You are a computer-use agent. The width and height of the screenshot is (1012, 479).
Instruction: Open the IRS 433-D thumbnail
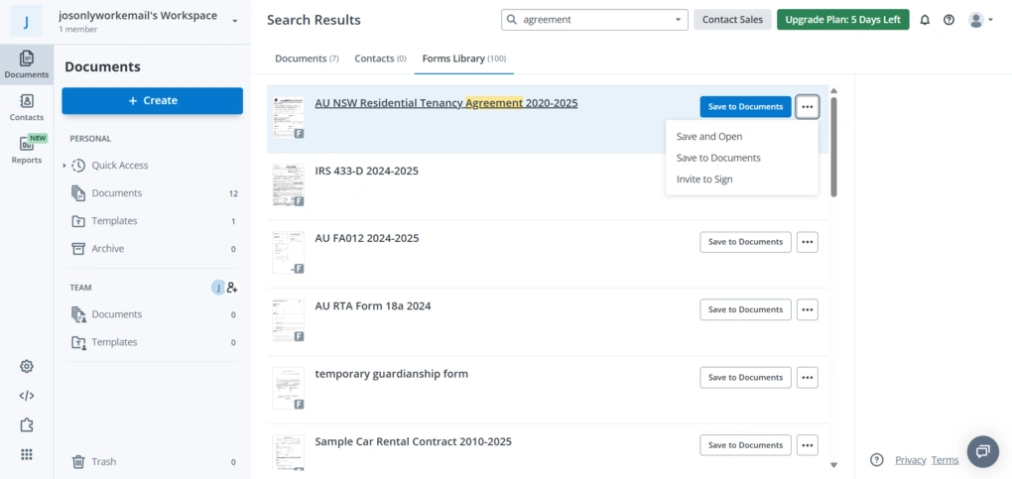click(x=288, y=185)
